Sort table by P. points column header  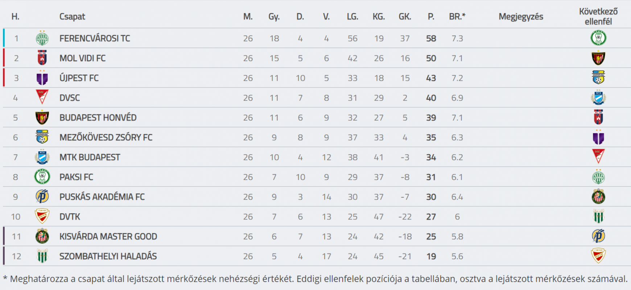pos(431,17)
